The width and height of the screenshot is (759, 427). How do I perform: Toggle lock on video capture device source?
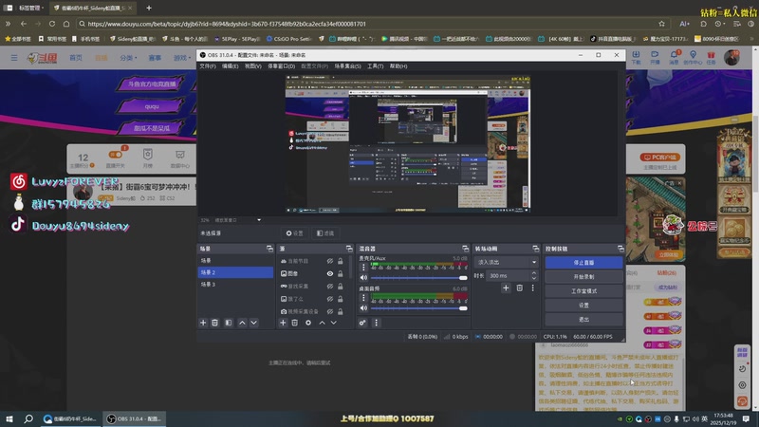click(x=341, y=311)
